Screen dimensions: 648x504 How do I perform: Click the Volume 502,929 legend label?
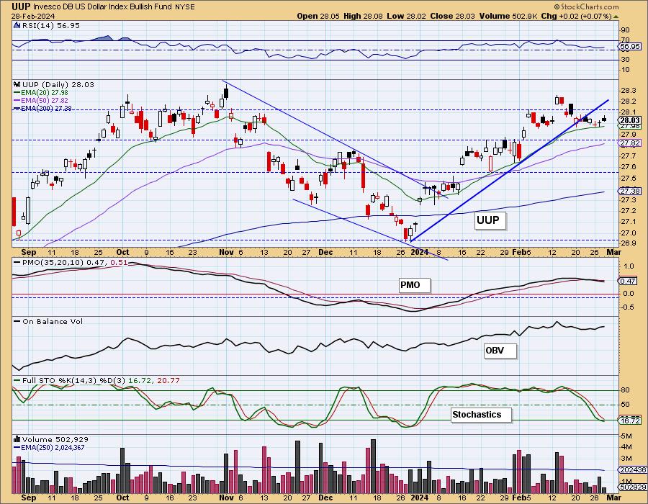click(55, 439)
